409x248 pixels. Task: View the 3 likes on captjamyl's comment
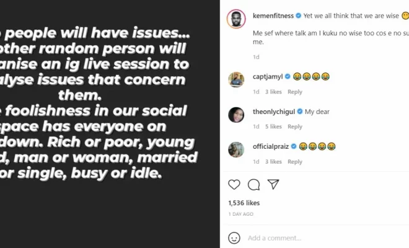(275, 92)
